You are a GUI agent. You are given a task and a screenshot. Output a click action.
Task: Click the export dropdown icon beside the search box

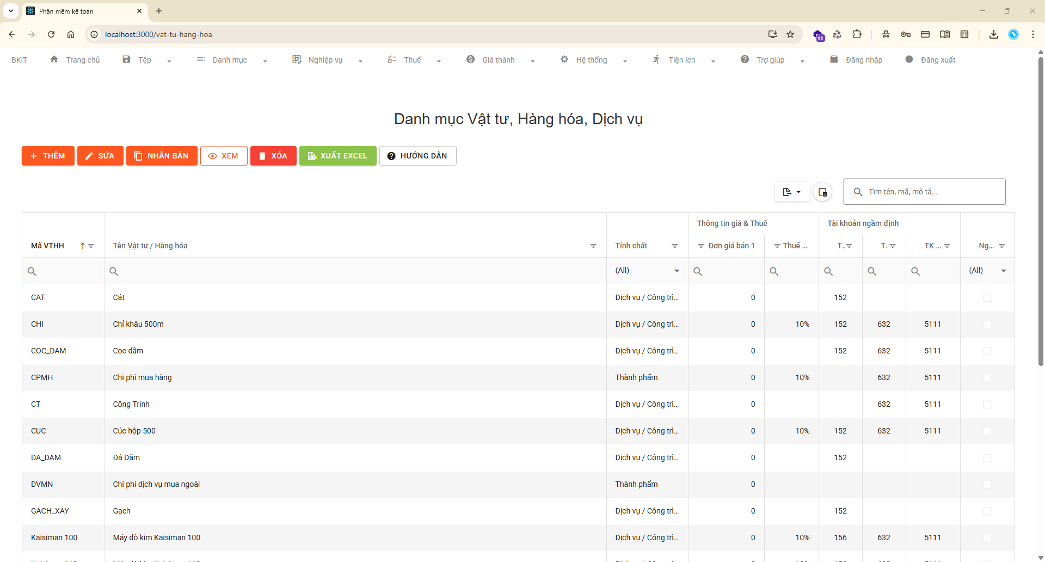(x=792, y=192)
